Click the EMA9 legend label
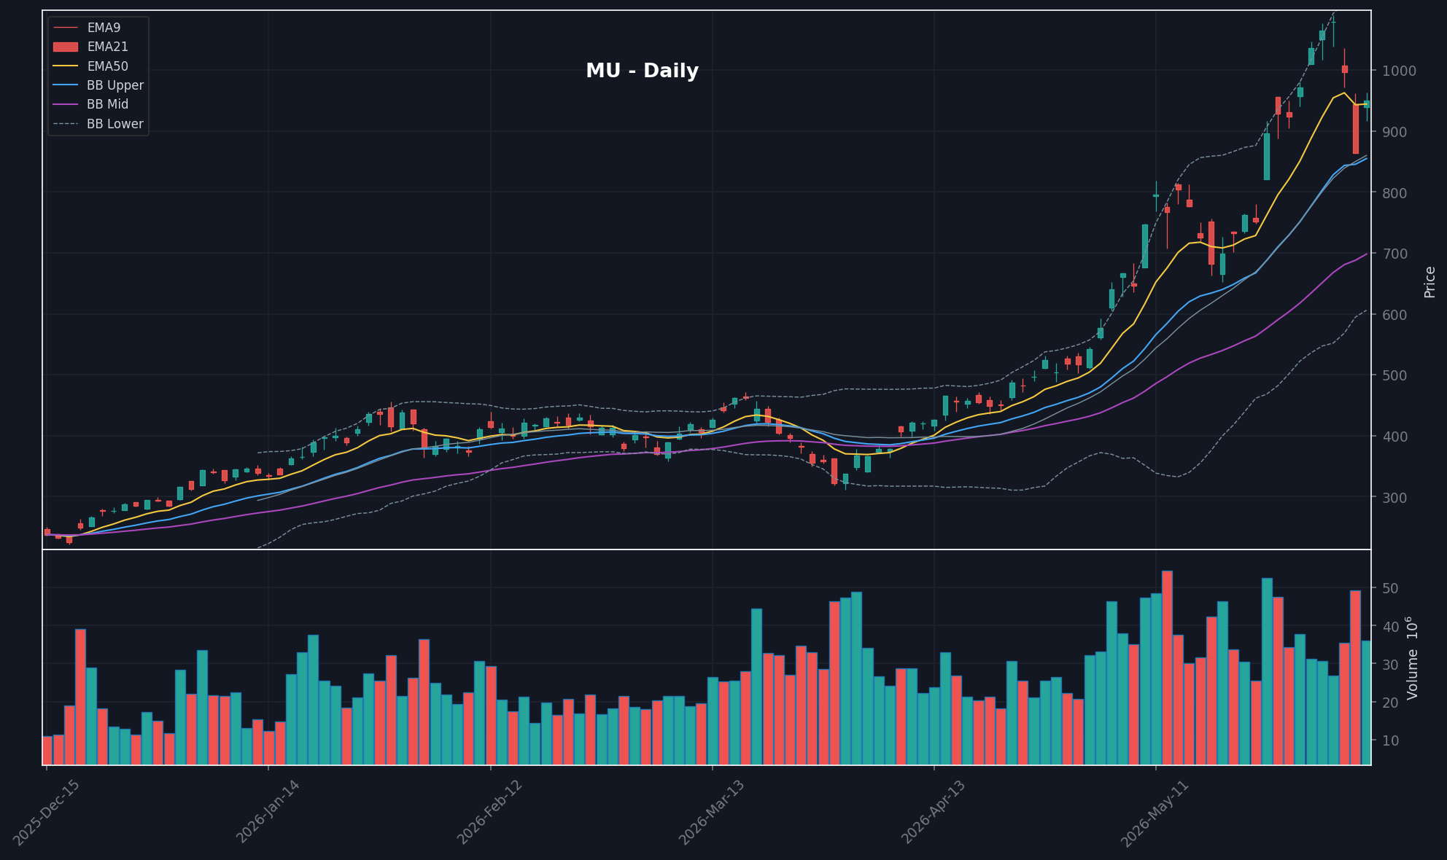 click(x=104, y=28)
